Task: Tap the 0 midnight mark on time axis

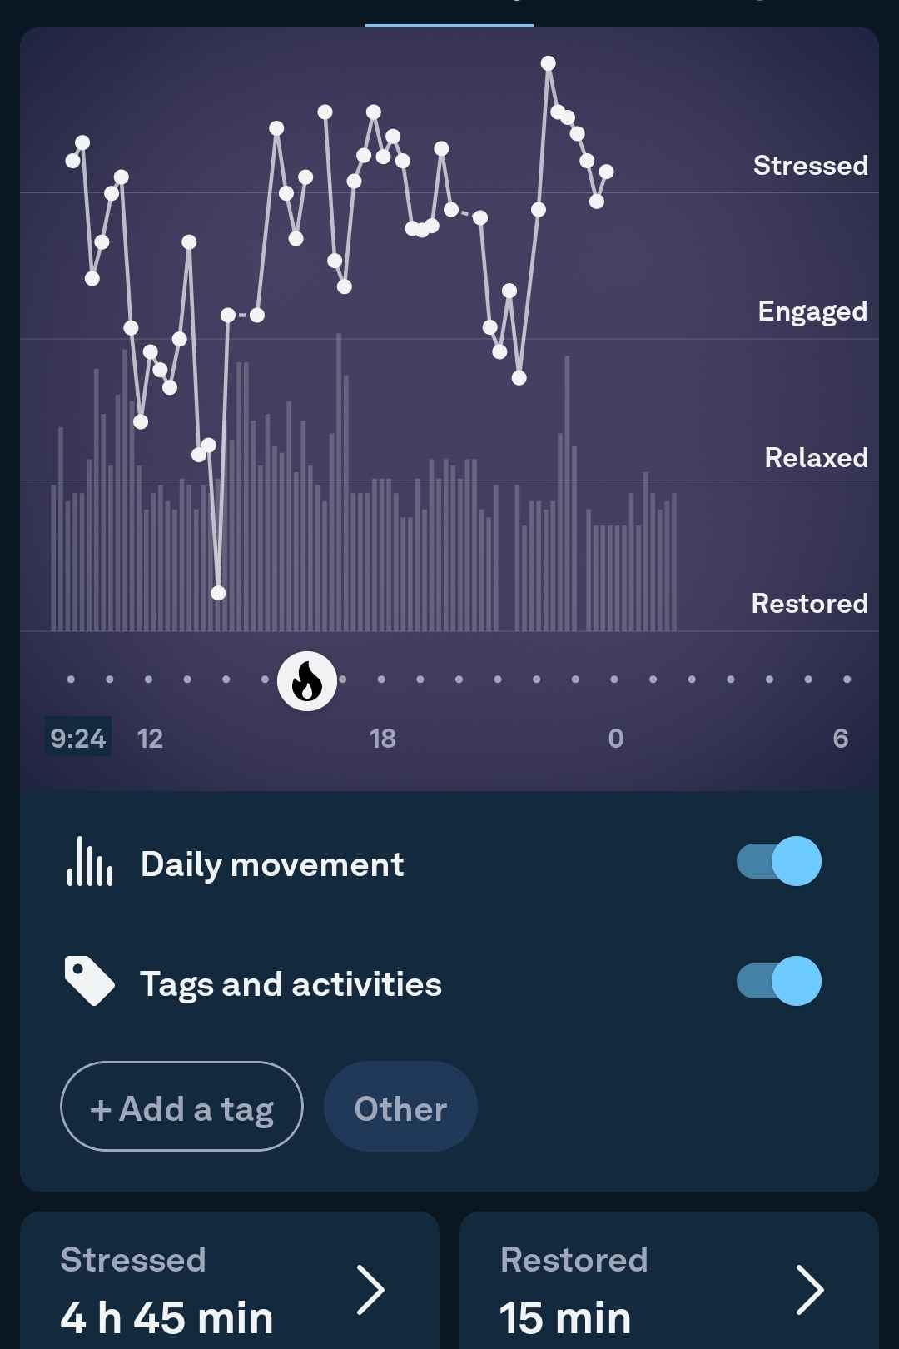Action: tap(616, 738)
